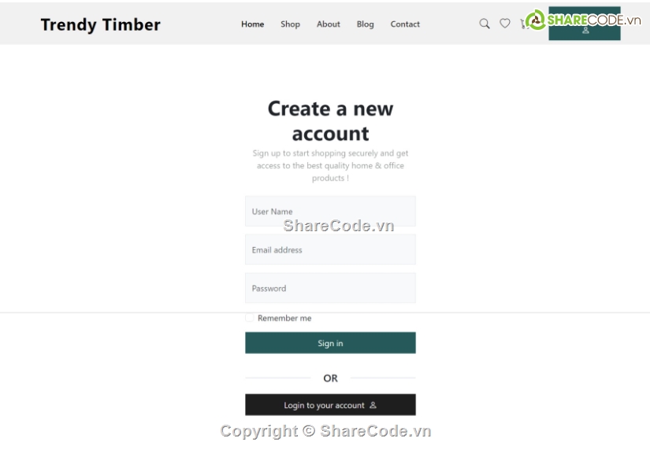Viewport: 650px width, 453px height.
Task: Visit the Blog navigation link
Action: [x=366, y=24]
